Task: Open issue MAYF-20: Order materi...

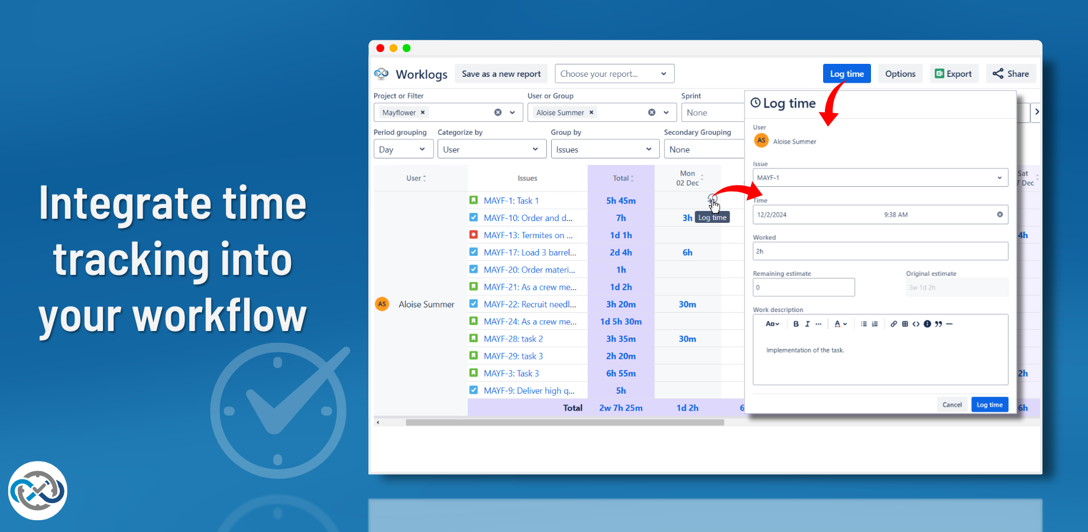Action: pos(529,270)
